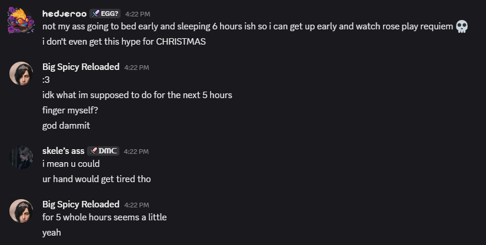486x245 pixels.
Task: Click Big Spicy Reloaded's avatar beside ":3" message
Action: pyautogui.click(x=22, y=73)
